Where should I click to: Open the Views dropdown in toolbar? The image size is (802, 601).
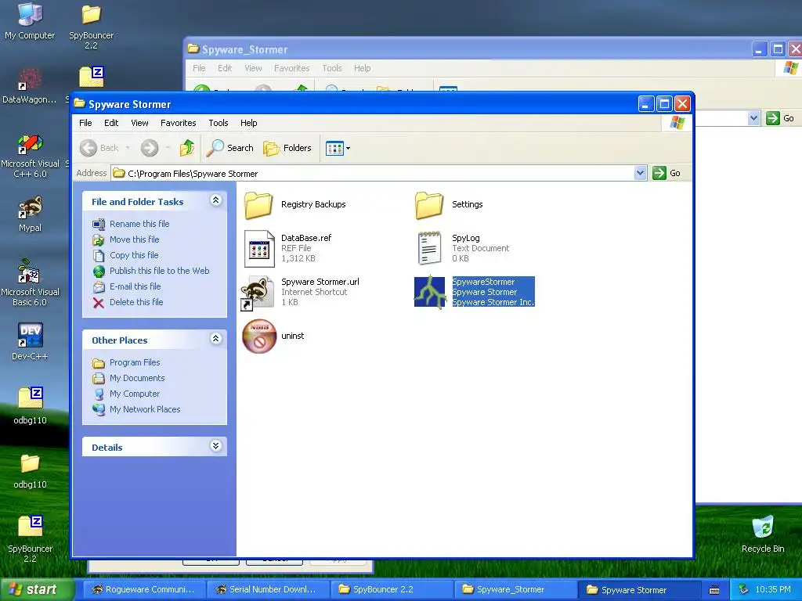tap(338, 149)
